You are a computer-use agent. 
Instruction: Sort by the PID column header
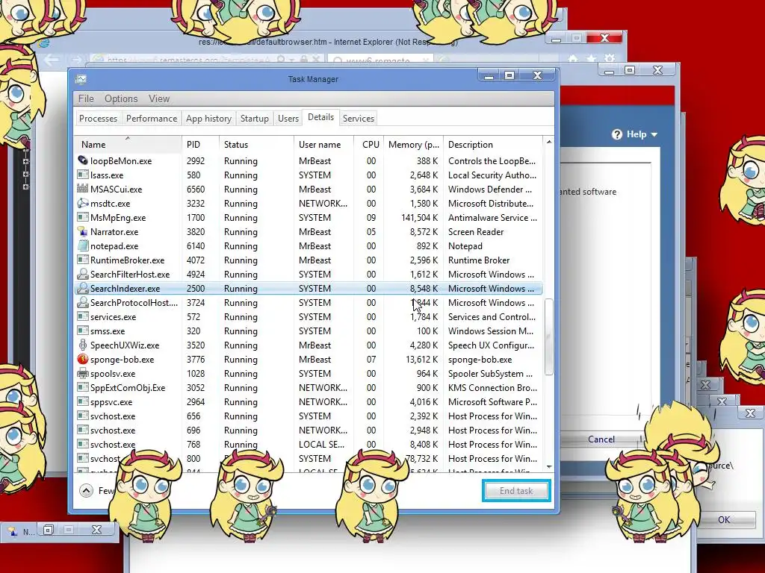200,144
